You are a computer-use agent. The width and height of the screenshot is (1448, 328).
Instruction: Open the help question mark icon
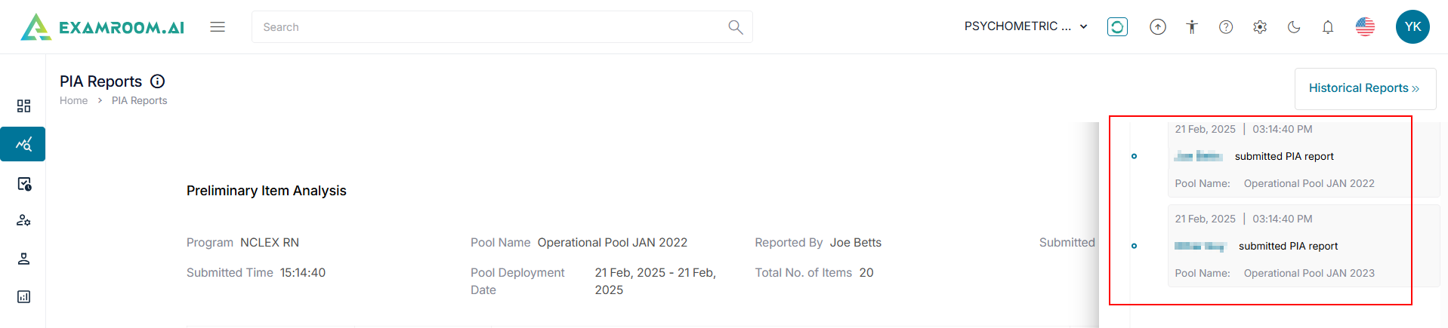[x=1226, y=27]
